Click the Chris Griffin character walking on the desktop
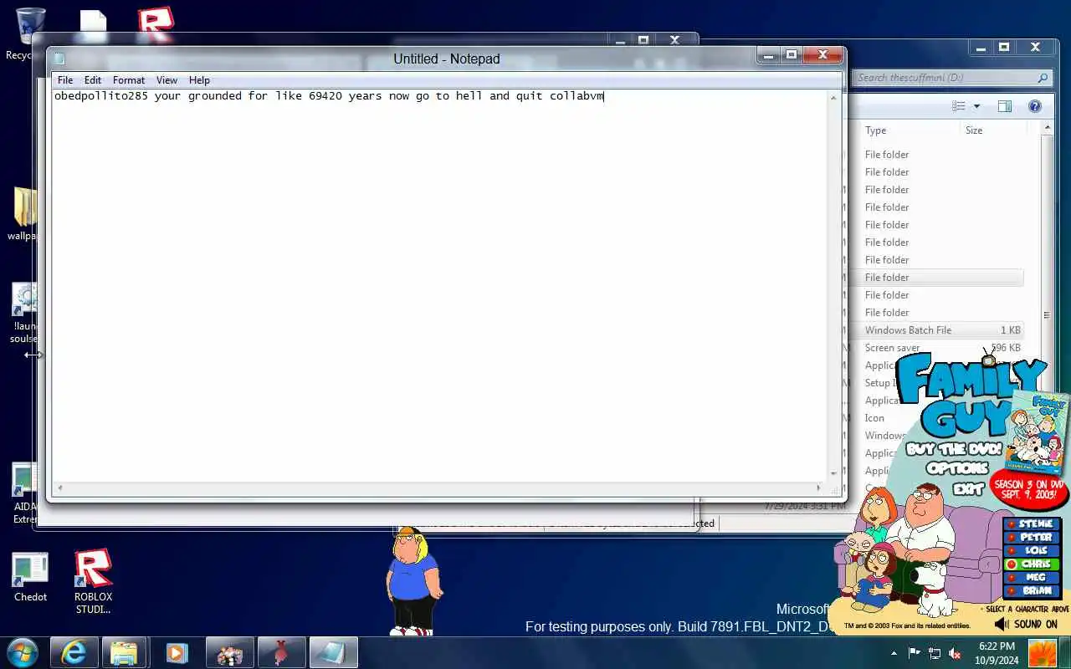 [x=413, y=581]
